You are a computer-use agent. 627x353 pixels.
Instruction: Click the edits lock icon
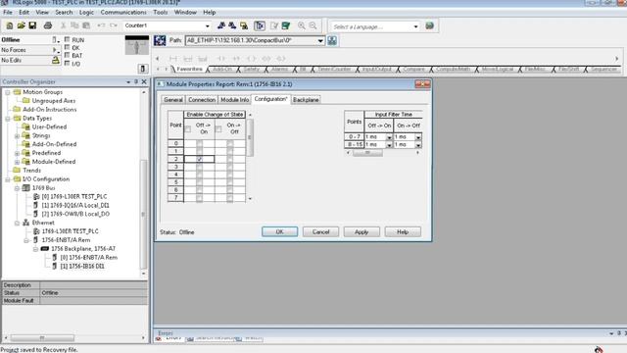[56, 61]
